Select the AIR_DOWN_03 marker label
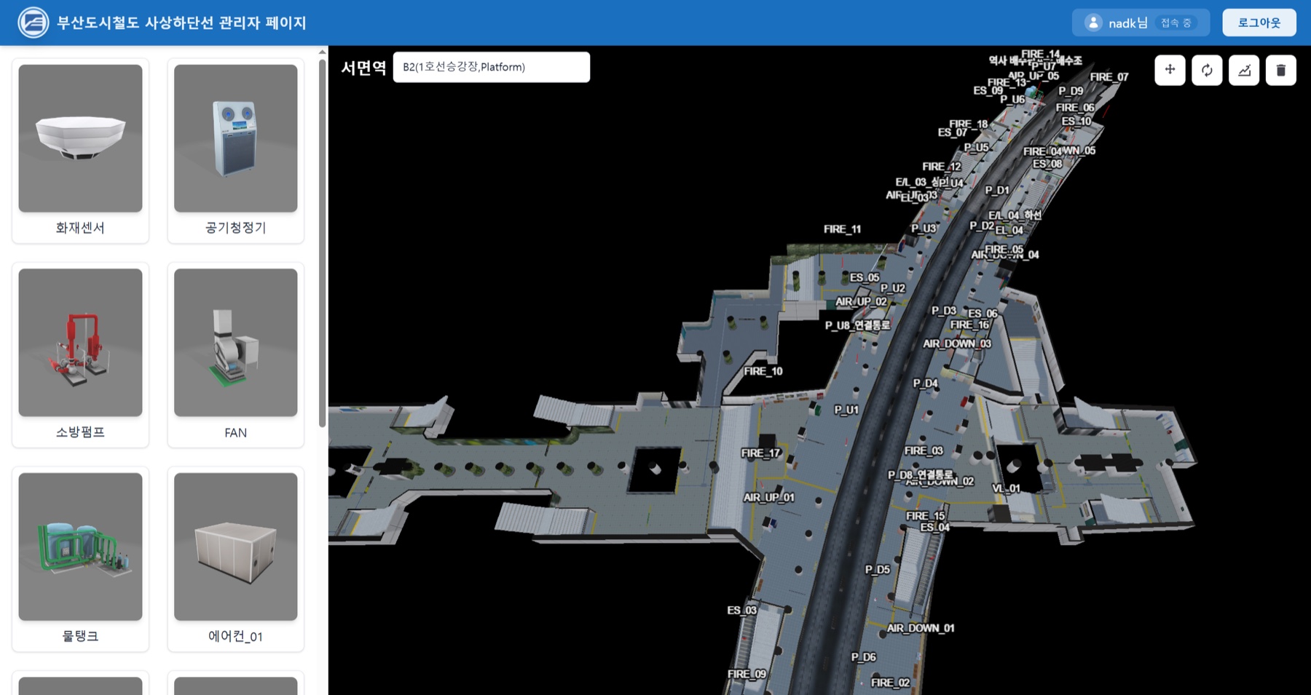The width and height of the screenshot is (1311, 695). 957,343
